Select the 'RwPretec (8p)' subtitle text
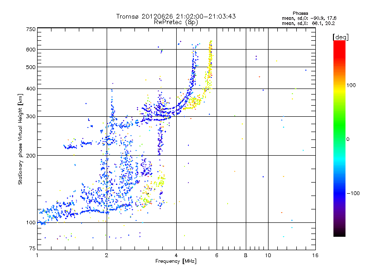371x278 pixels. click(176, 22)
